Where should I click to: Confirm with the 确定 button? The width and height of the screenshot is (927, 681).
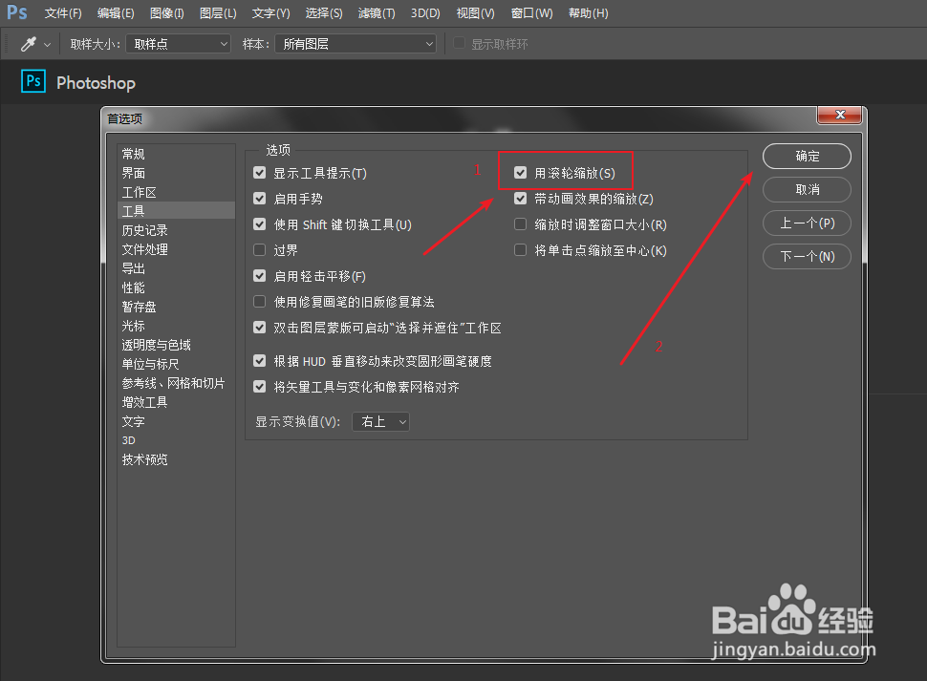click(807, 156)
